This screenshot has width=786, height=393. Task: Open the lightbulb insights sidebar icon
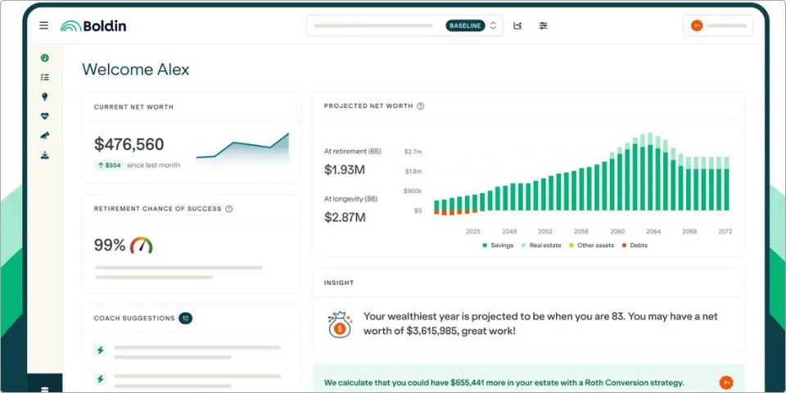click(44, 97)
